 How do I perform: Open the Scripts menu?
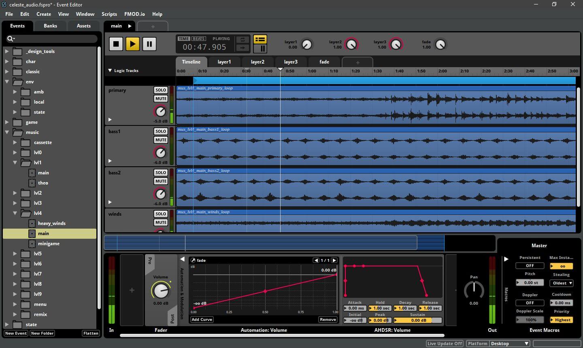click(x=109, y=14)
